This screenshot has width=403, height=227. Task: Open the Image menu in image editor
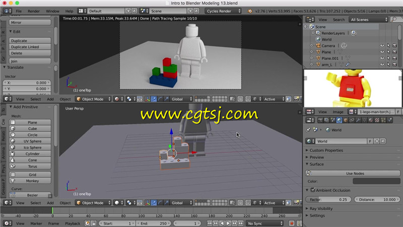tap(338, 111)
